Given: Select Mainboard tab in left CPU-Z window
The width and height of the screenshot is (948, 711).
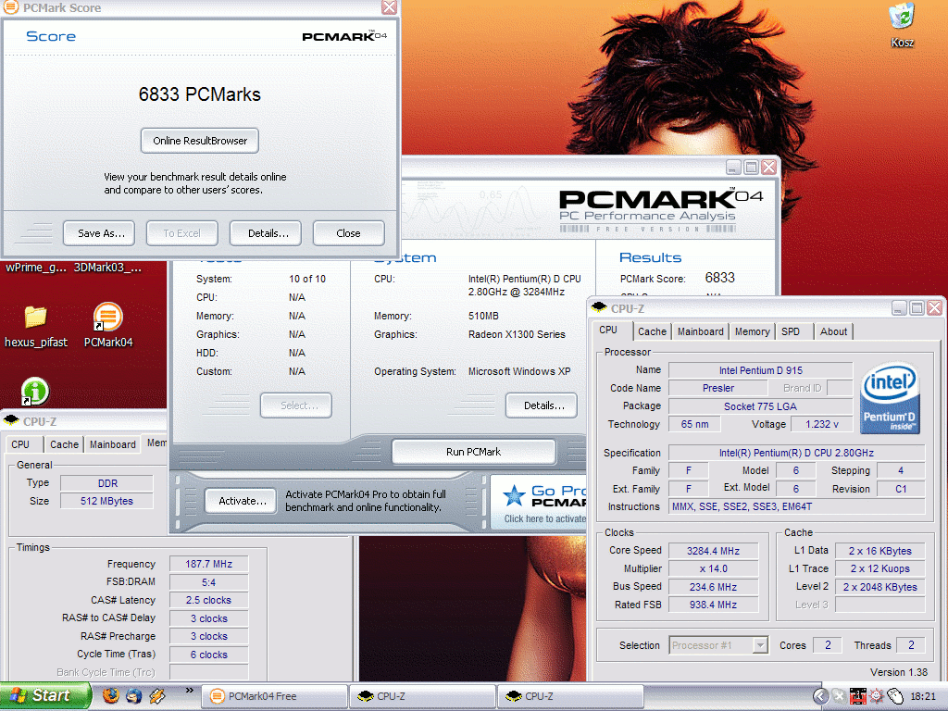Looking at the screenshot, I should point(112,444).
